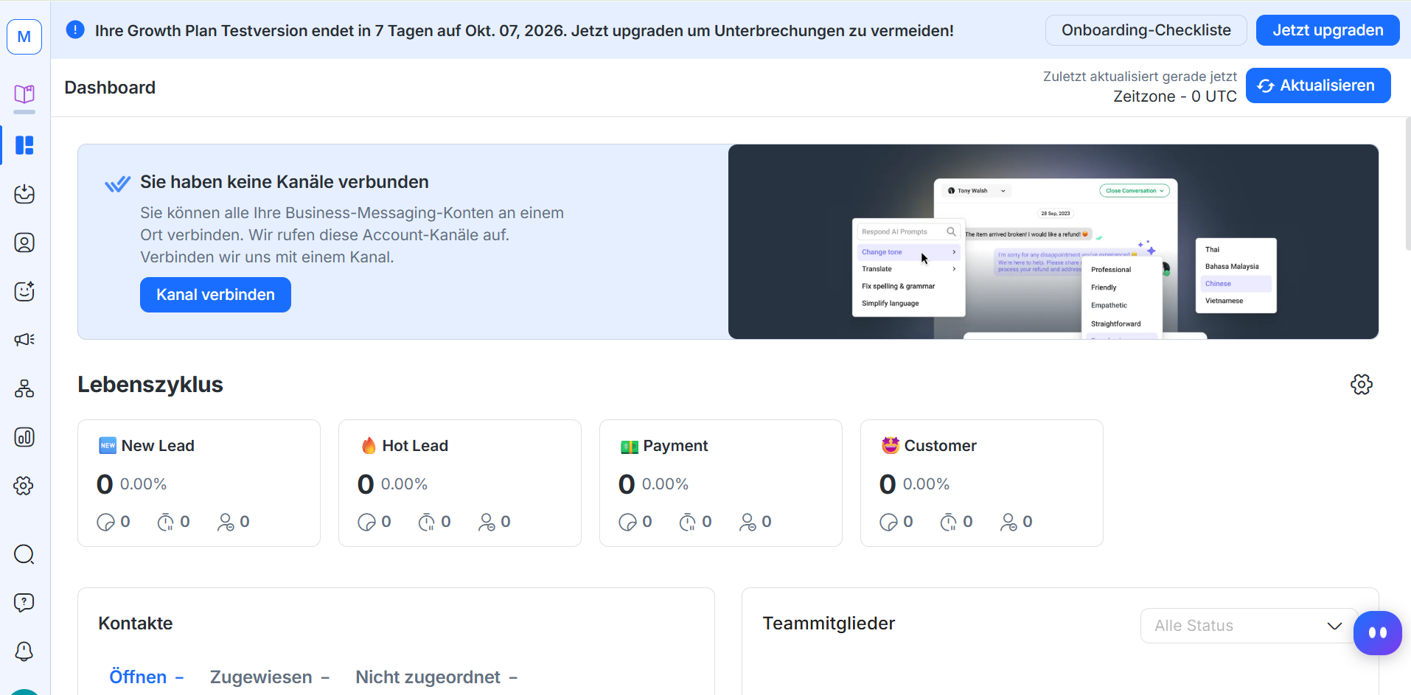Click Hot Lead flame icon
1411x695 pixels.
369,445
